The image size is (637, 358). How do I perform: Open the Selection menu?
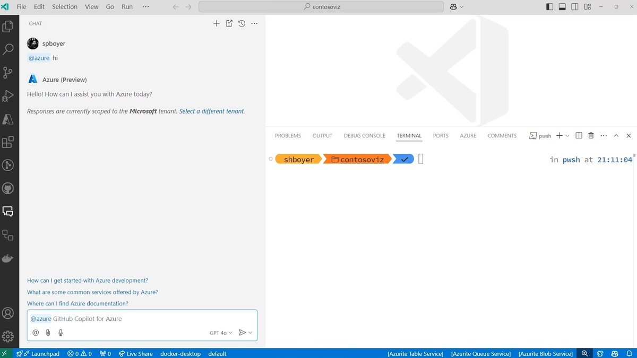pyautogui.click(x=65, y=7)
